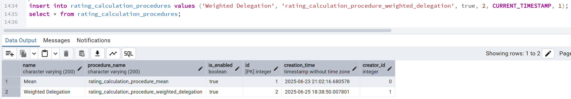Click creator_id cell in Weighted Delegation row
The image size is (571, 99).
[377, 92]
